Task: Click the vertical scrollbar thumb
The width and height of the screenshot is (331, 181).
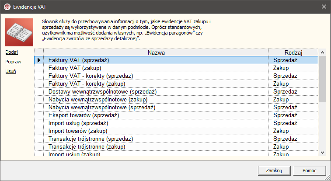Action: 323,79
